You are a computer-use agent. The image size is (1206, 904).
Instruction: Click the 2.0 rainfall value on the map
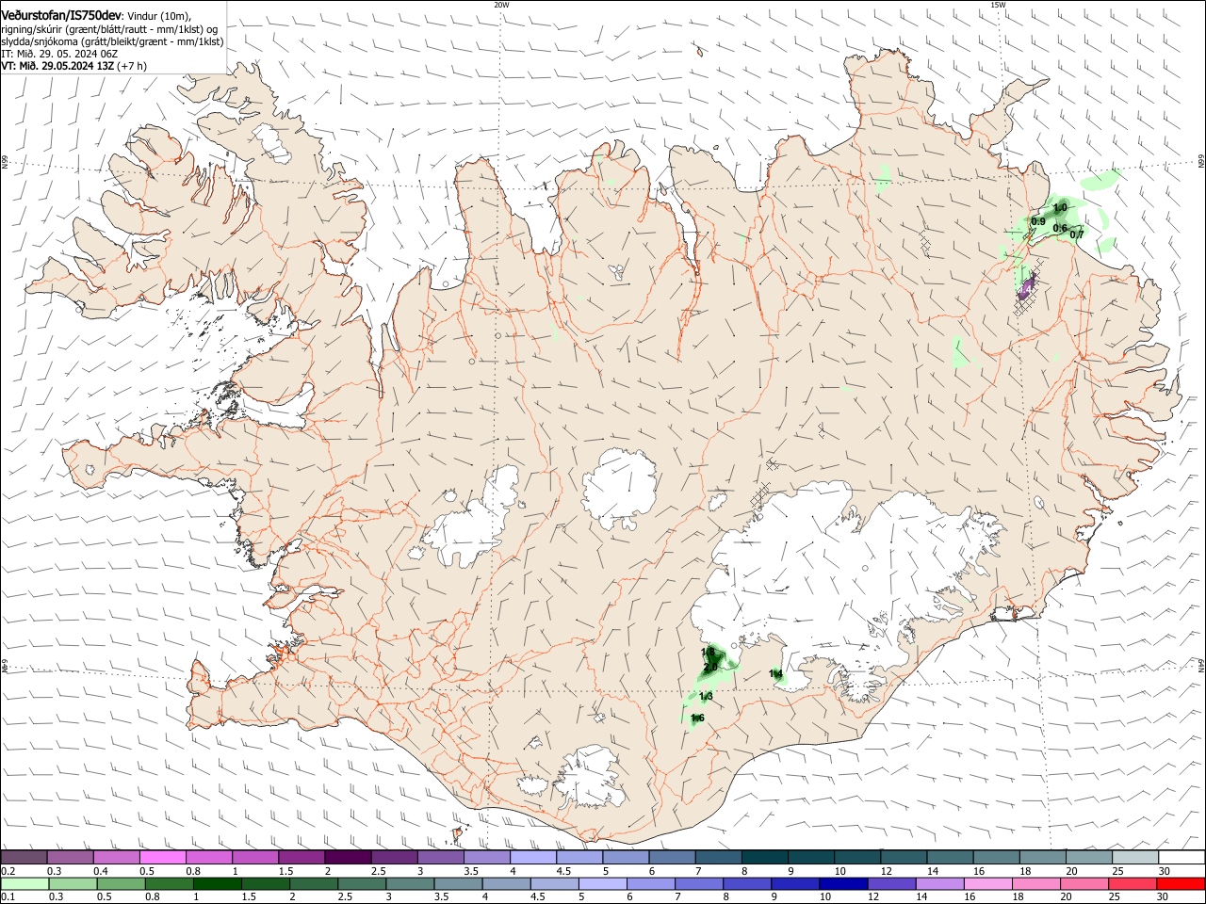tap(710, 667)
